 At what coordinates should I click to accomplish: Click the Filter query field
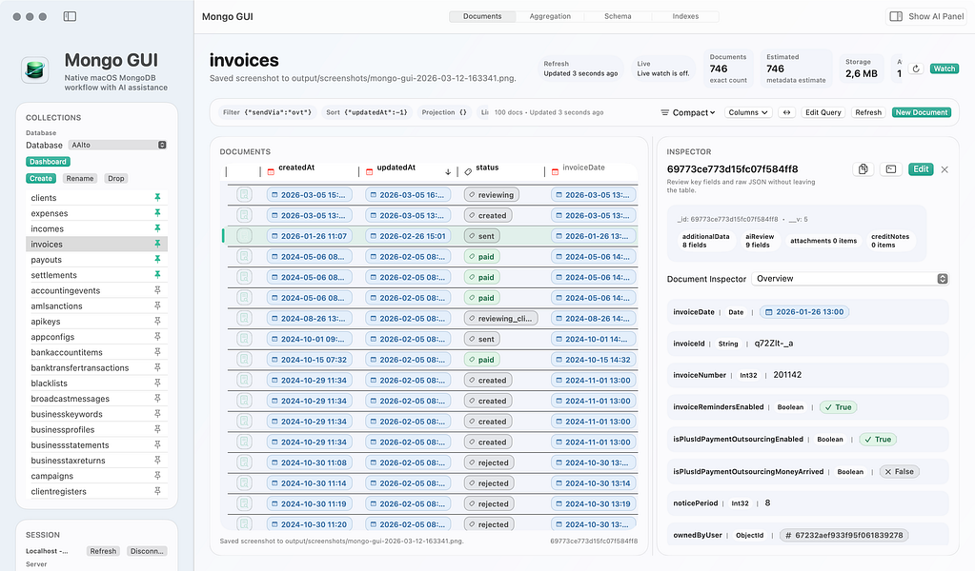[268, 112]
